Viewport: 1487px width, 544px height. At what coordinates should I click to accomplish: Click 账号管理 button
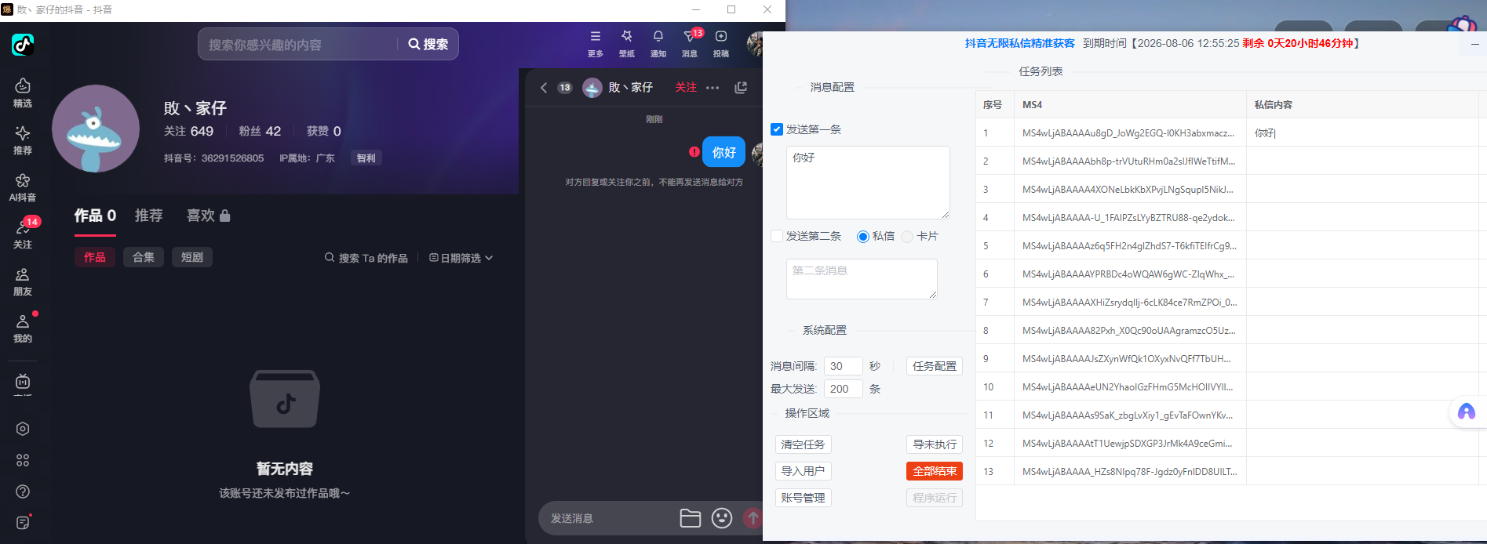(803, 498)
